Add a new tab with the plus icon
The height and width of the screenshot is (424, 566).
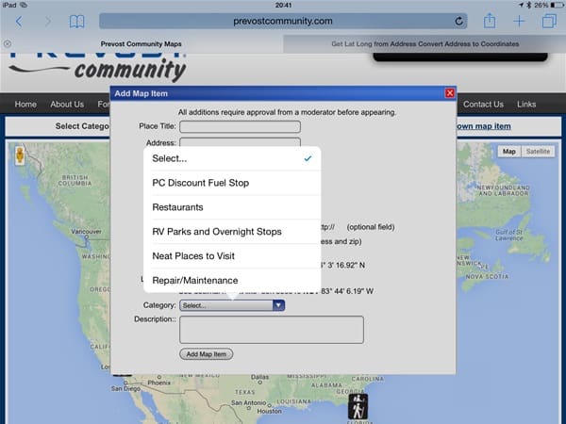coord(519,22)
